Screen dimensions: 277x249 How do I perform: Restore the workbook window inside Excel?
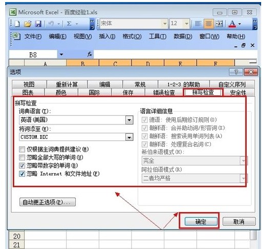[x=244, y=46]
